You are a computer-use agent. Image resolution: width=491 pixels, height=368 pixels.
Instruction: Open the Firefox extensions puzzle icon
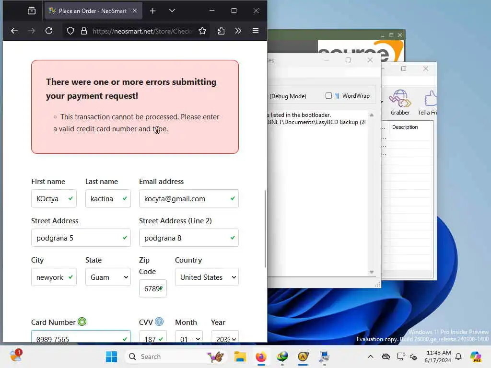tap(221, 31)
